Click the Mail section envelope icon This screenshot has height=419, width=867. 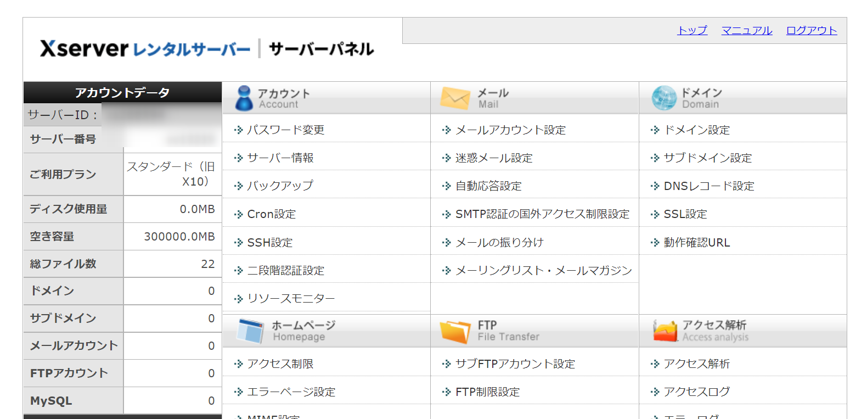(455, 98)
